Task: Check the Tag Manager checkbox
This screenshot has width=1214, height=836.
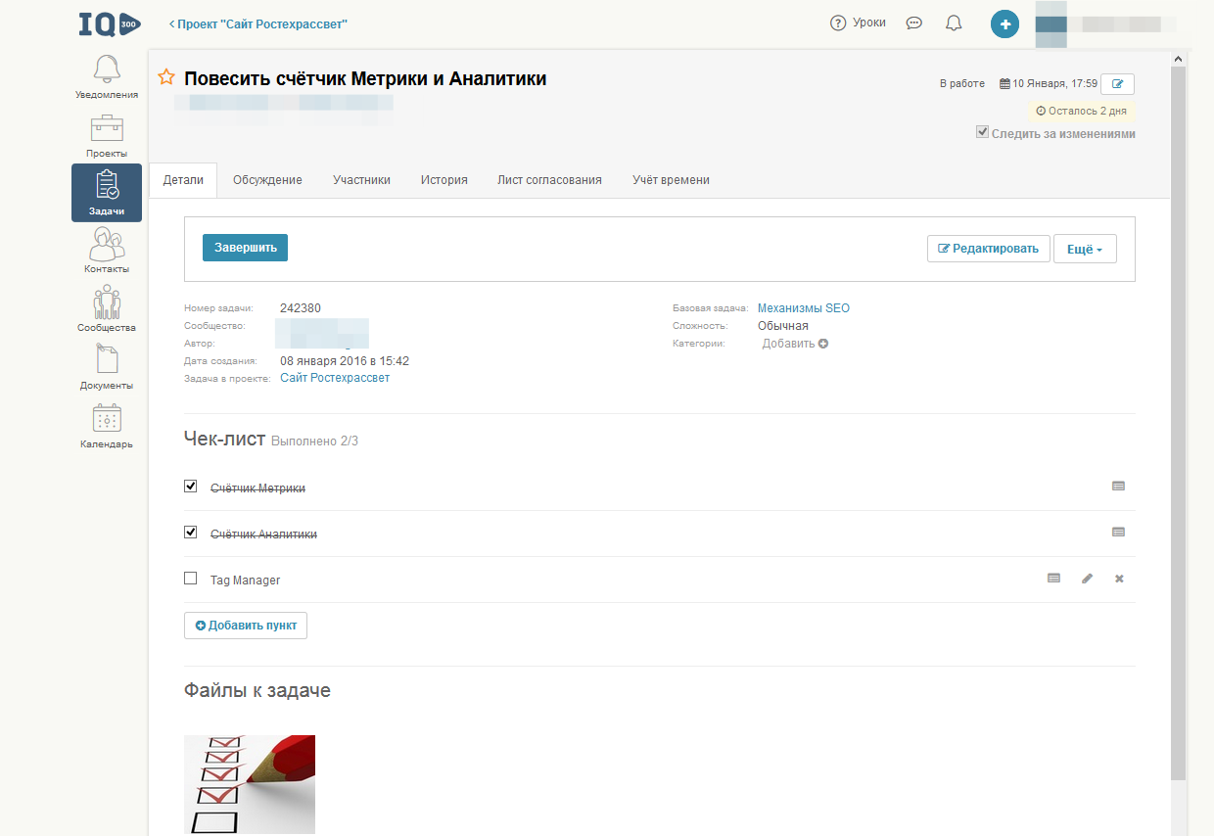Action: tap(191, 579)
